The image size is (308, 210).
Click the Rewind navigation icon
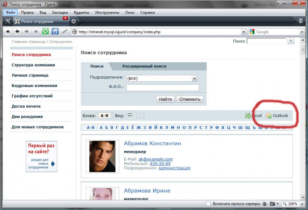tap(8, 31)
